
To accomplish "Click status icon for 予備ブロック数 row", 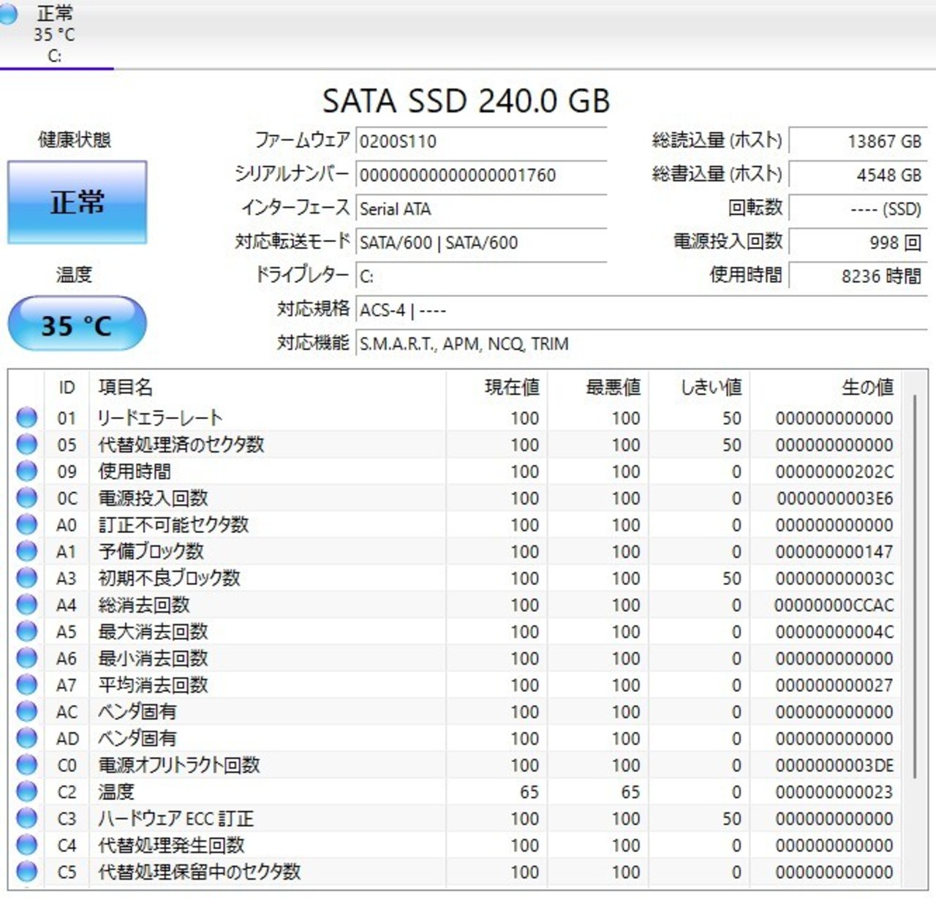I will 26,551.
